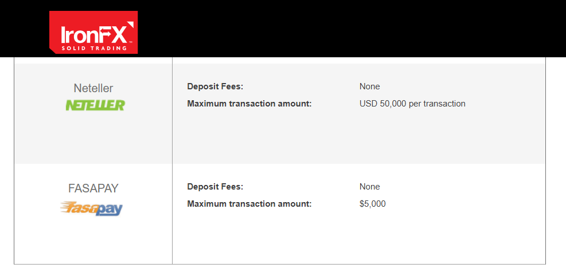Click the Deposit Fees label in FASAPAY row
Image resolution: width=566 pixels, height=276 pixels.
coord(215,187)
